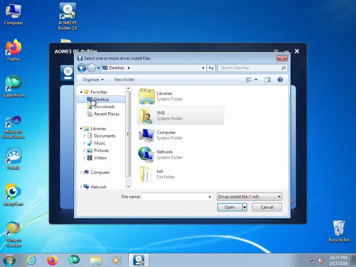The height and width of the screenshot is (267, 356).
Task: Open Winaero Tweaker desktop shortcut
Action: (14, 234)
